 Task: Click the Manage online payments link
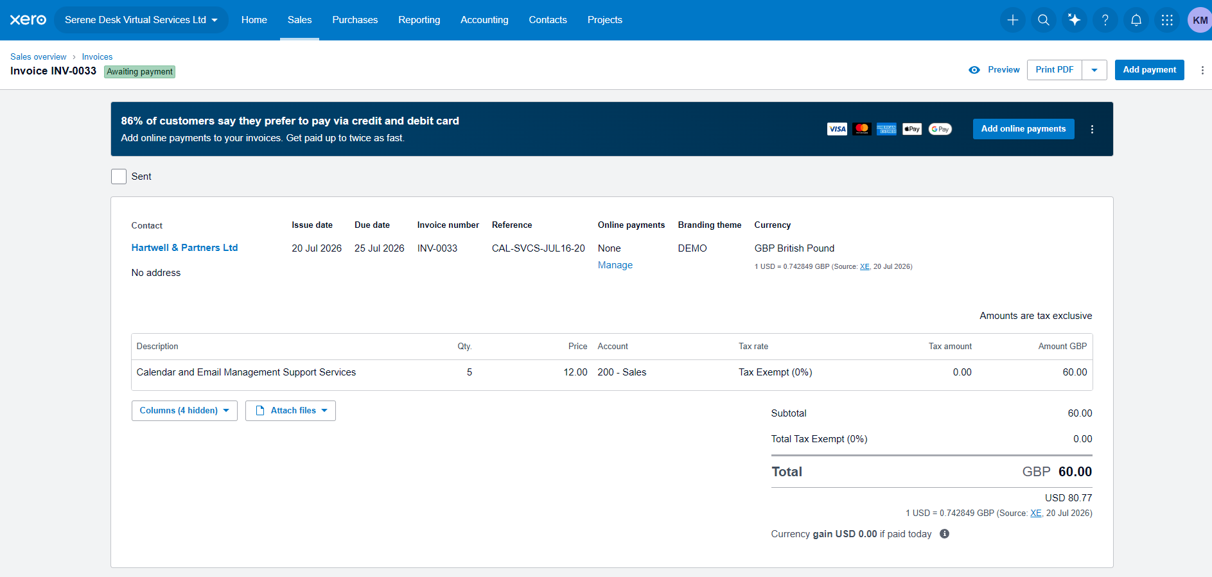coord(615,265)
